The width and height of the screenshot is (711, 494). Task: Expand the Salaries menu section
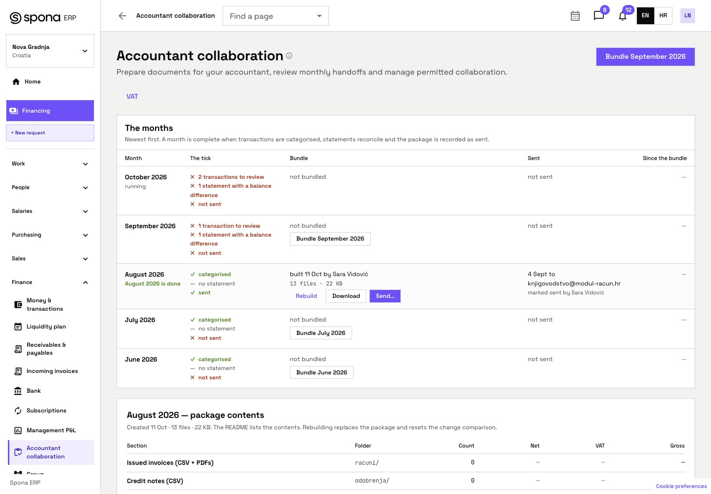(50, 211)
